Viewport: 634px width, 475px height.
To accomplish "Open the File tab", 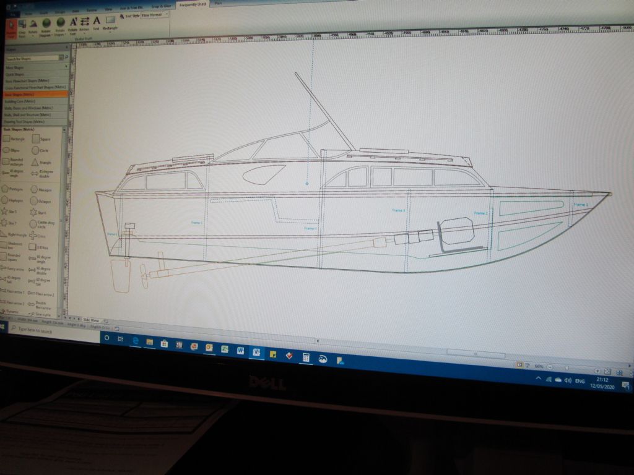I will click(x=12, y=15).
